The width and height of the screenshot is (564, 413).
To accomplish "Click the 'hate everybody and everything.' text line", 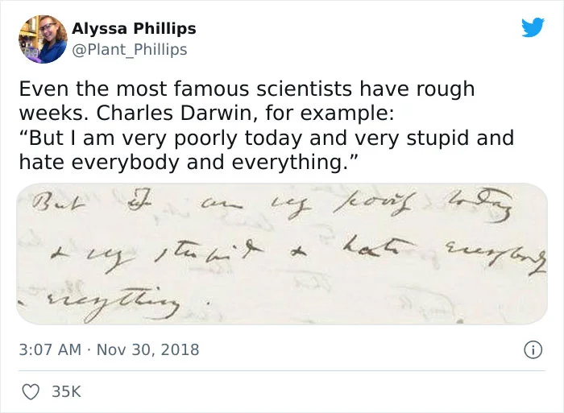I will 188,163.
